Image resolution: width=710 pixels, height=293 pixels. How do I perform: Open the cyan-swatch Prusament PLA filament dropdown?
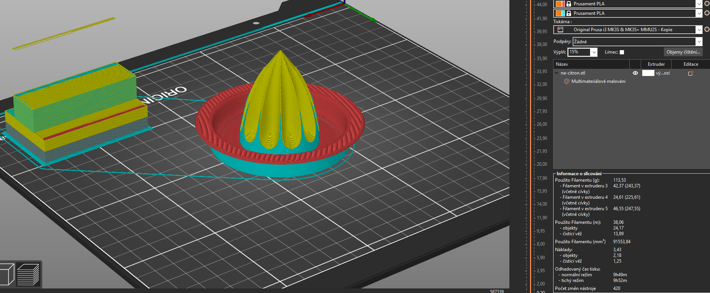click(699, 13)
